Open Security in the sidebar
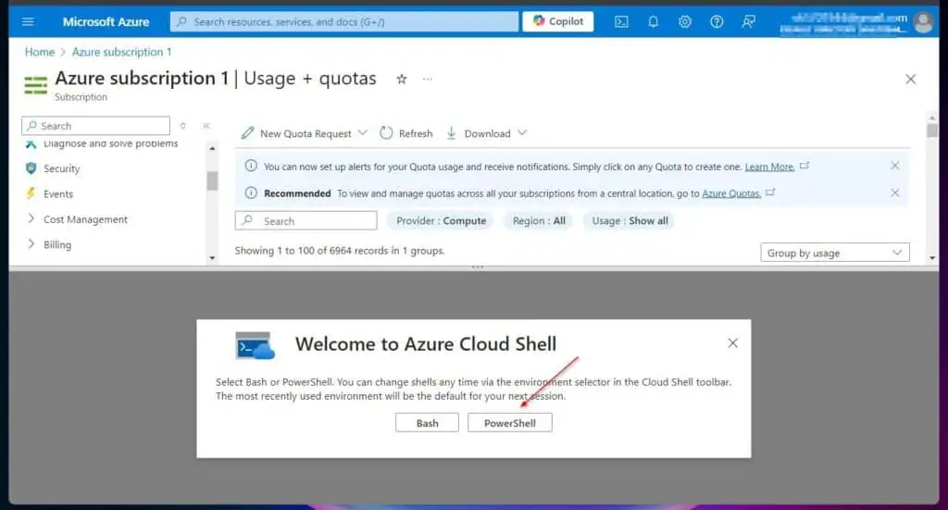Viewport: 948px width, 510px height. [61, 168]
